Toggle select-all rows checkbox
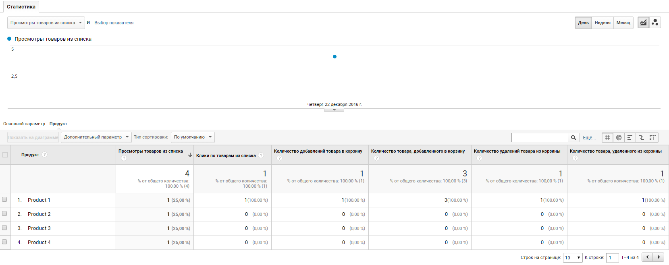This screenshot has height=265, width=669. 5,155
